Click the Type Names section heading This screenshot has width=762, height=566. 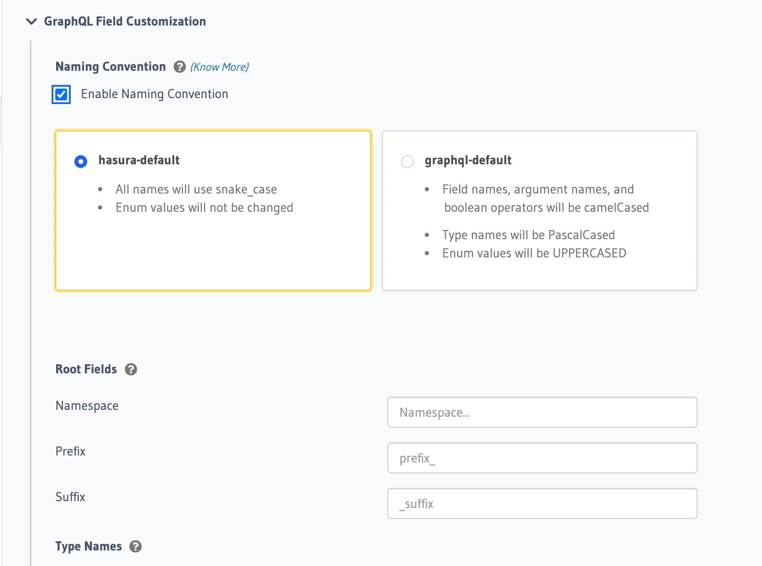point(89,546)
